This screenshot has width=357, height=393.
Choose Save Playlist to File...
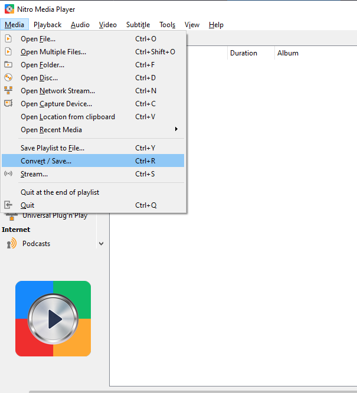[x=93, y=148]
